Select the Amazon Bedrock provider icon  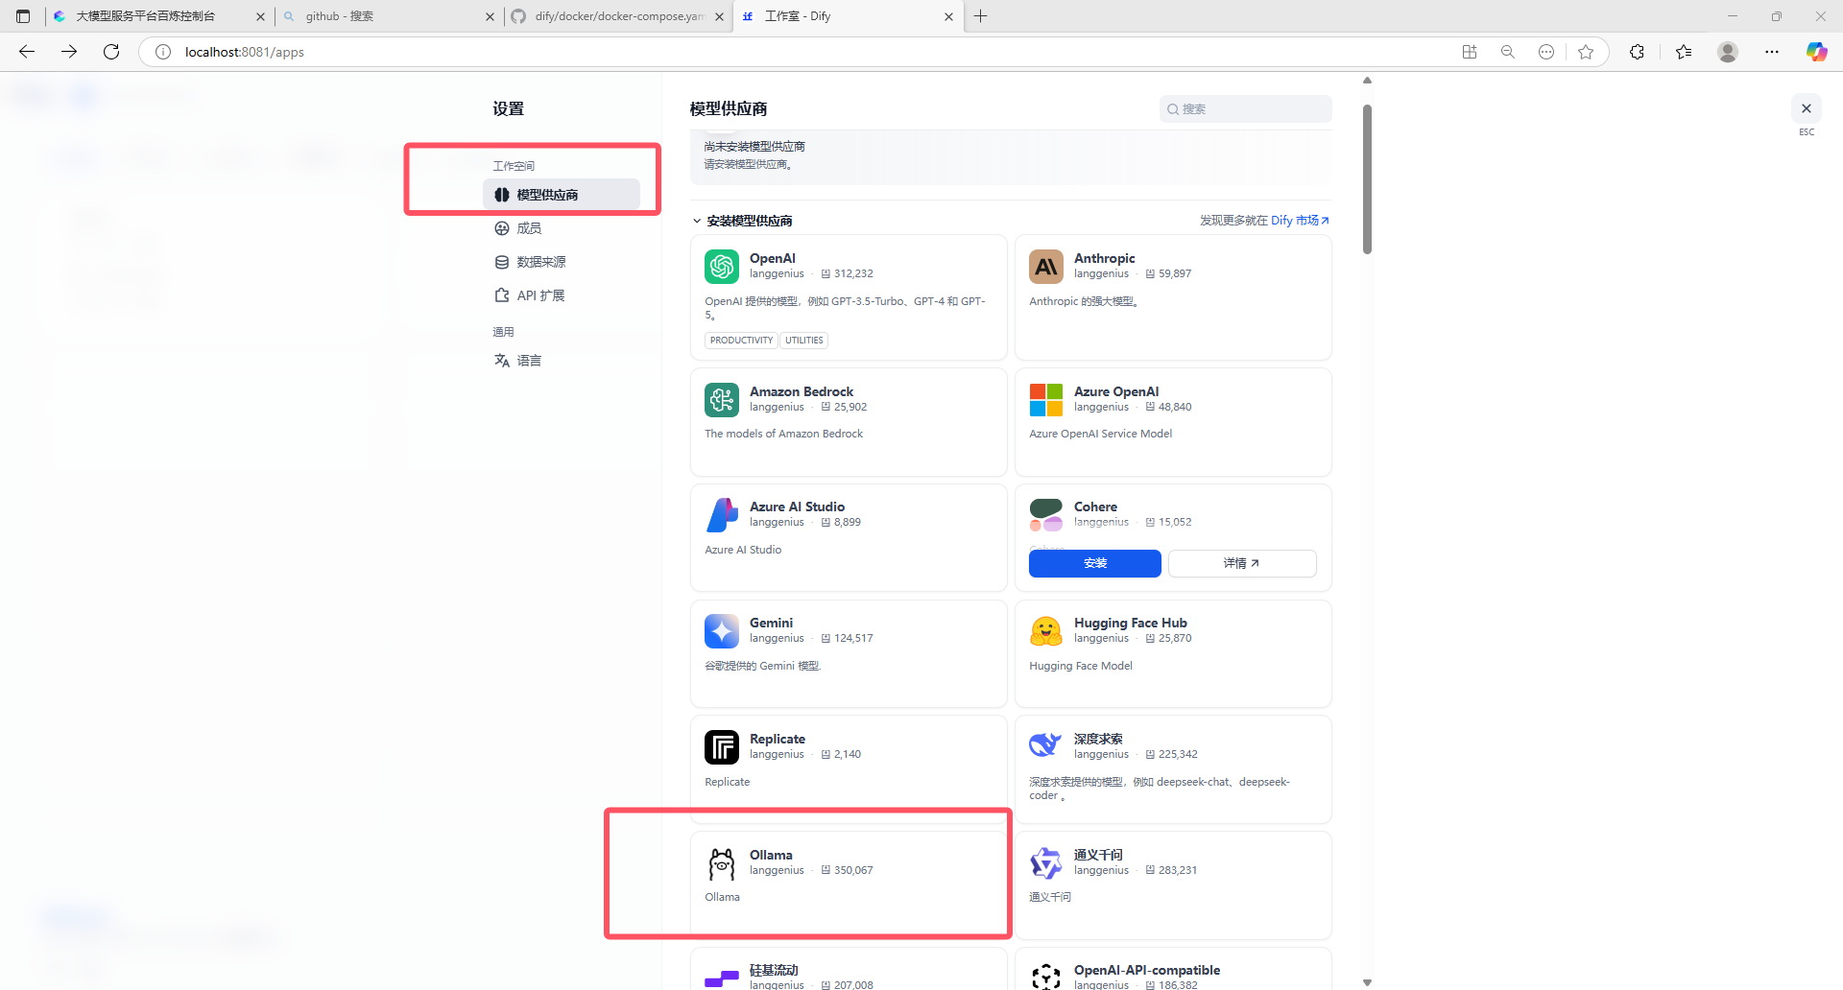click(x=721, y=400)
